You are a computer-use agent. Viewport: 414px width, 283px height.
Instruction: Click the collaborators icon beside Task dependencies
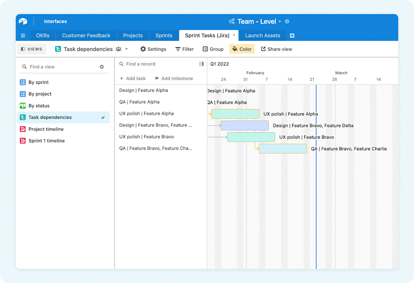118,49
